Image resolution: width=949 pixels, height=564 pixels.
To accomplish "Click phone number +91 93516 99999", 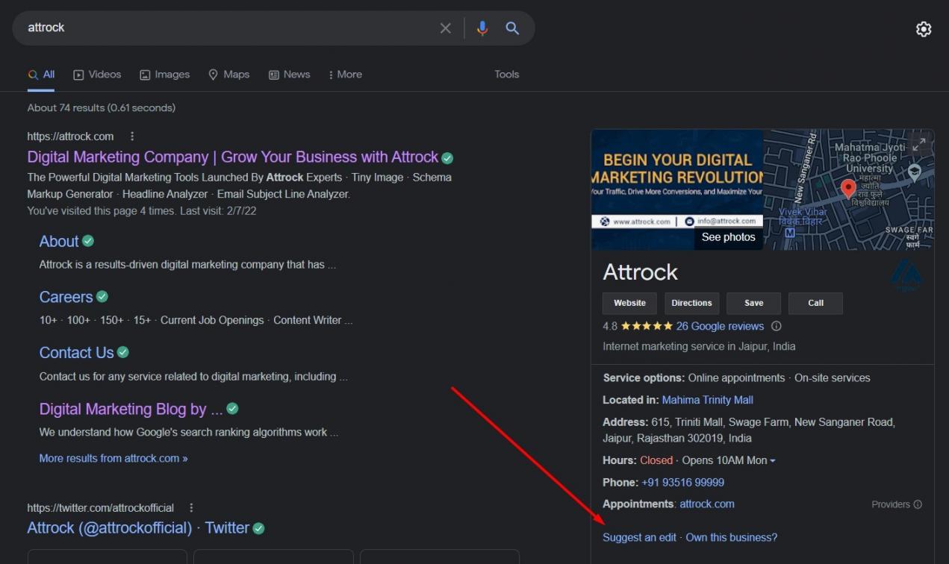I will coord(682,483).
